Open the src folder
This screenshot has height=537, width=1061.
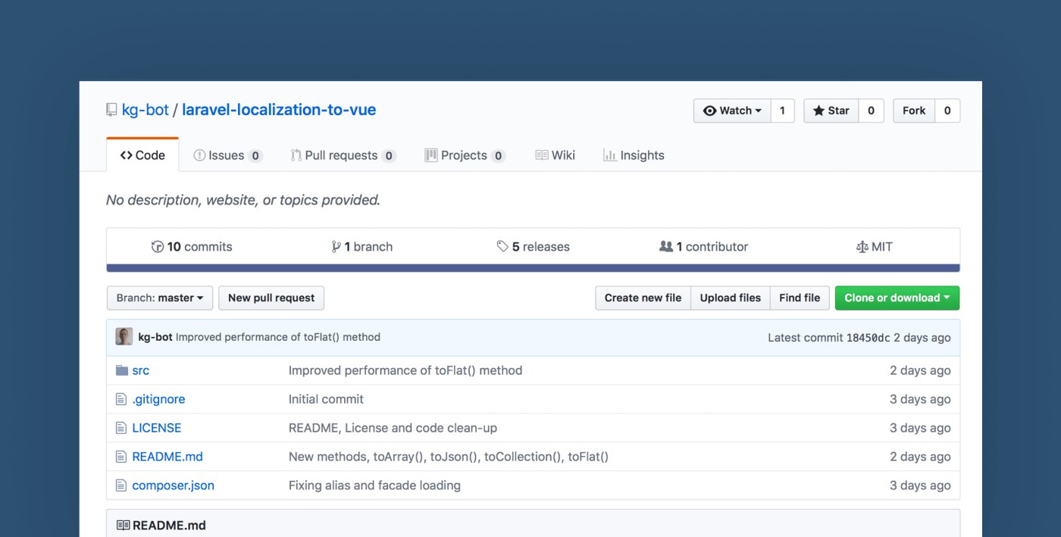141,370
